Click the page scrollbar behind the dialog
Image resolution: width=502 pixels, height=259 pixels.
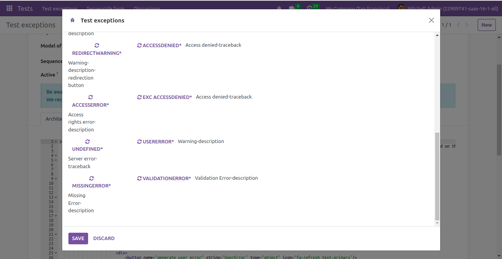(499, 110)
